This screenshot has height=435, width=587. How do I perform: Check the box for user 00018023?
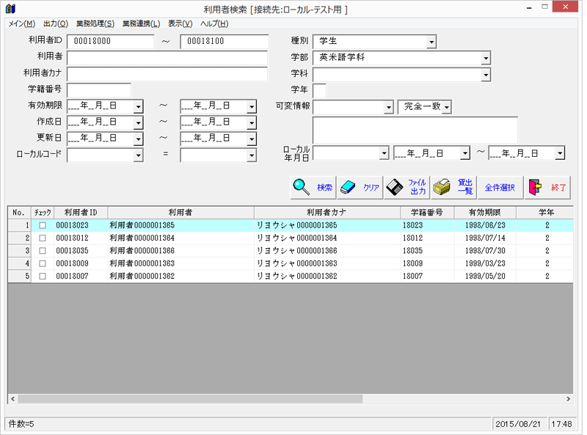(x=43, y=225)
